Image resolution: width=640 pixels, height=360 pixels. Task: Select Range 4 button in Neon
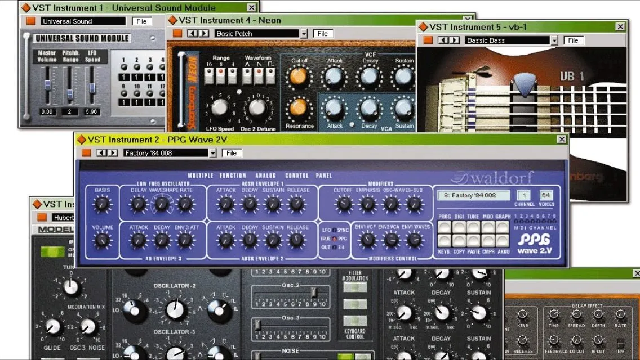(233, 75)
